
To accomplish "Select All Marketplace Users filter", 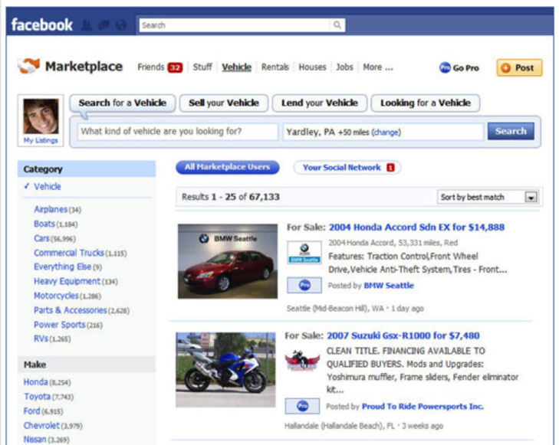I will point(228,167).
